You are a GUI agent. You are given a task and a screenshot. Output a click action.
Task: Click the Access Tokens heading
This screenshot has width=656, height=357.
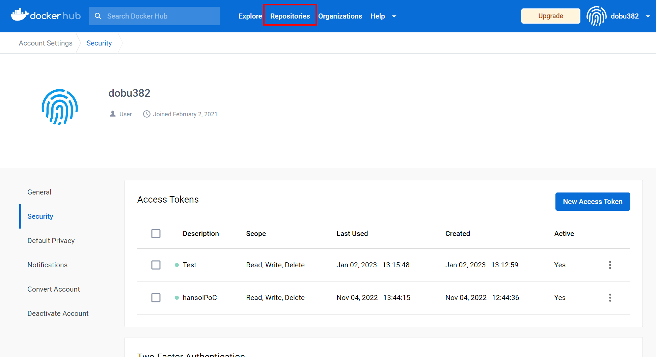point(168,200)
